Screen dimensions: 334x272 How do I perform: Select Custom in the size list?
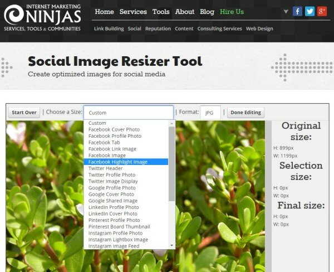126,123
